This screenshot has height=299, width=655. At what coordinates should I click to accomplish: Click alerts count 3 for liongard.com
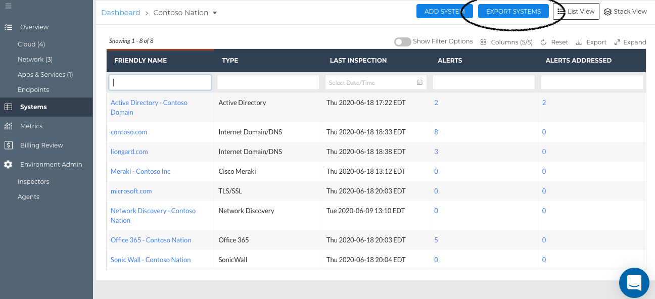pos(436,152)
